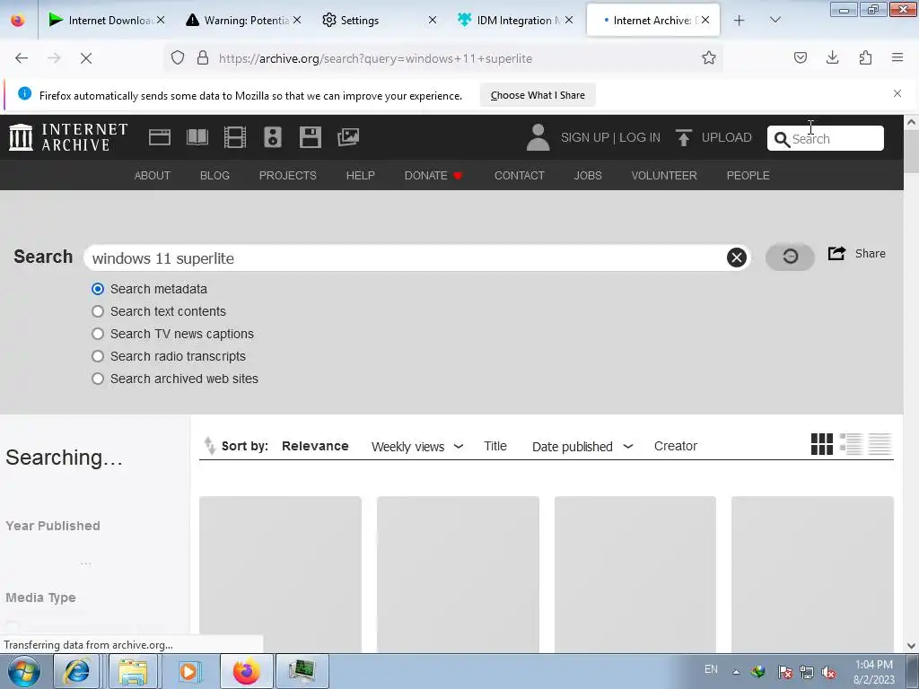Click the Share icon
The height and width of the screenshot is (689, 919).
836,253
